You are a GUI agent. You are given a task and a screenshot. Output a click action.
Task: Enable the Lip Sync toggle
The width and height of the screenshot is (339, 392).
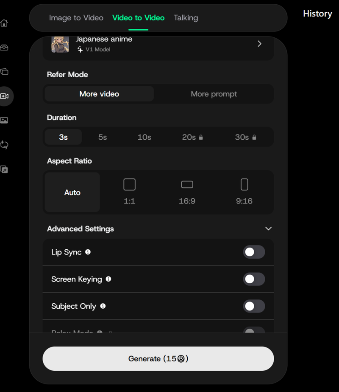pyautogui.click(x=254, y=252)
